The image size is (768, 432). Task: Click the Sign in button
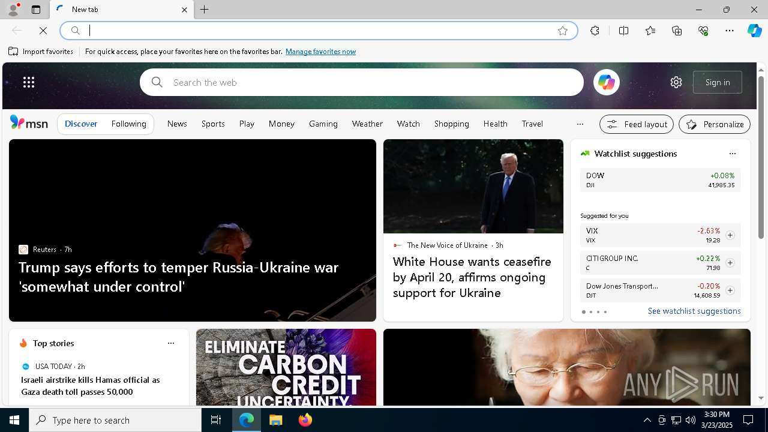pos(718,82)
